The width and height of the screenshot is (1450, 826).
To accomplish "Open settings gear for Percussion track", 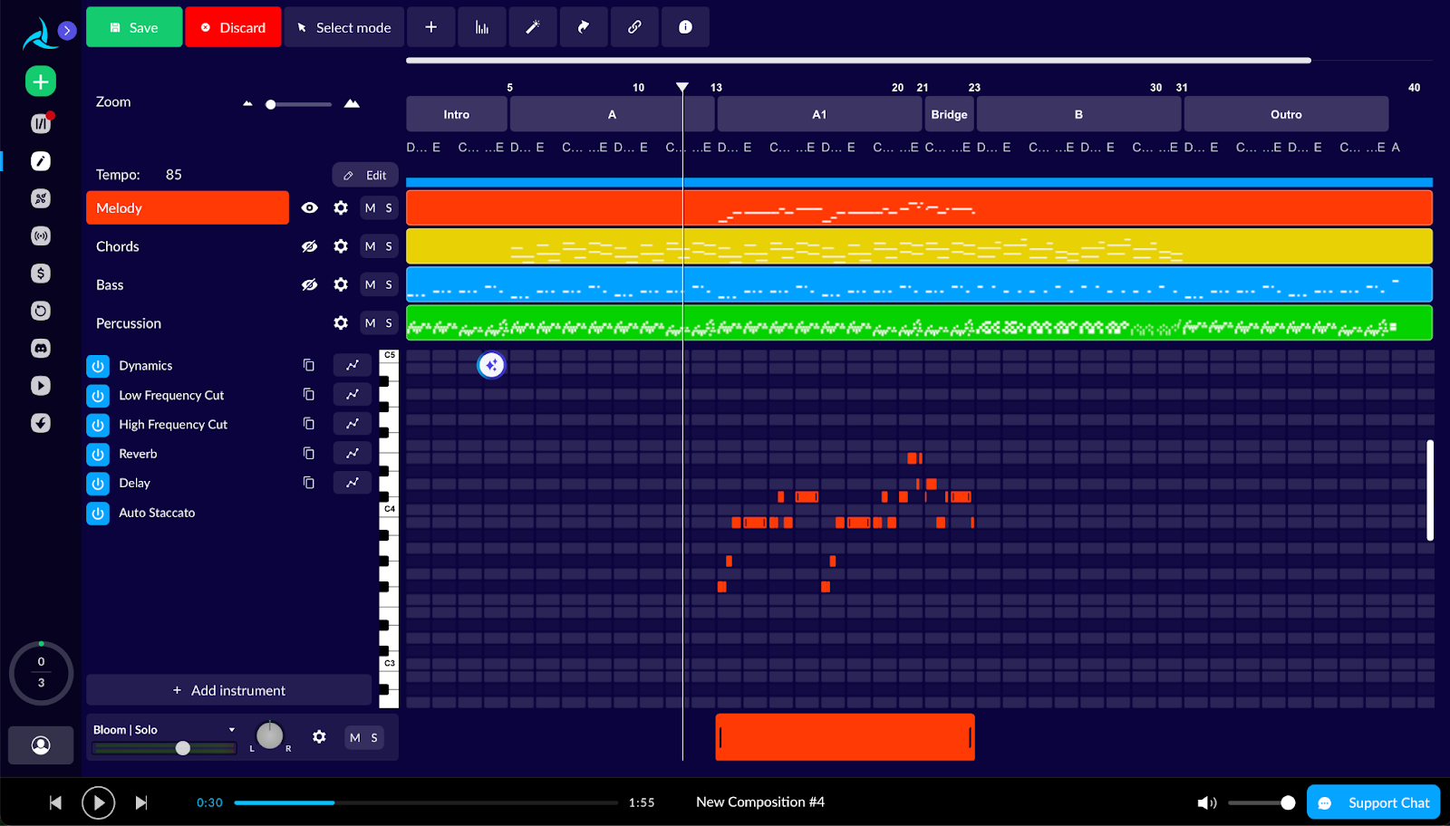I will (x=341, y=323).
